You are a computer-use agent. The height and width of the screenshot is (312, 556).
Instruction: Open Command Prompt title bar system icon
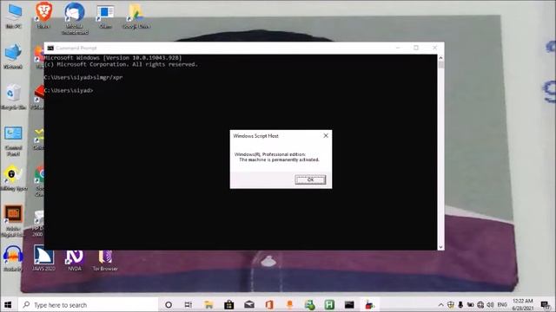(50, 48)
